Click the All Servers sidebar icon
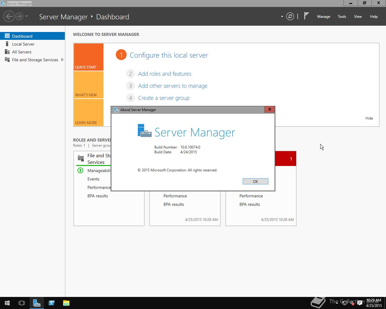Viewport: 386px width, 309px height. (7, 52)
